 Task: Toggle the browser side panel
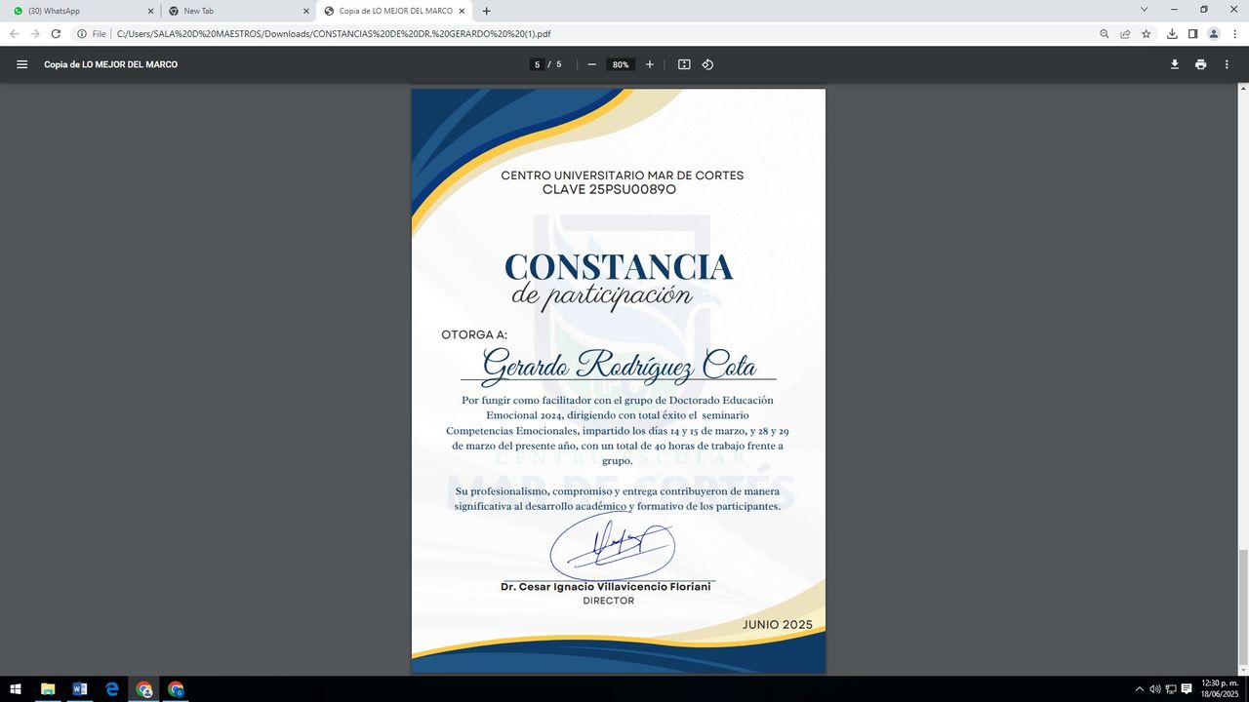pyautogui.click(x=1192, y=33)
